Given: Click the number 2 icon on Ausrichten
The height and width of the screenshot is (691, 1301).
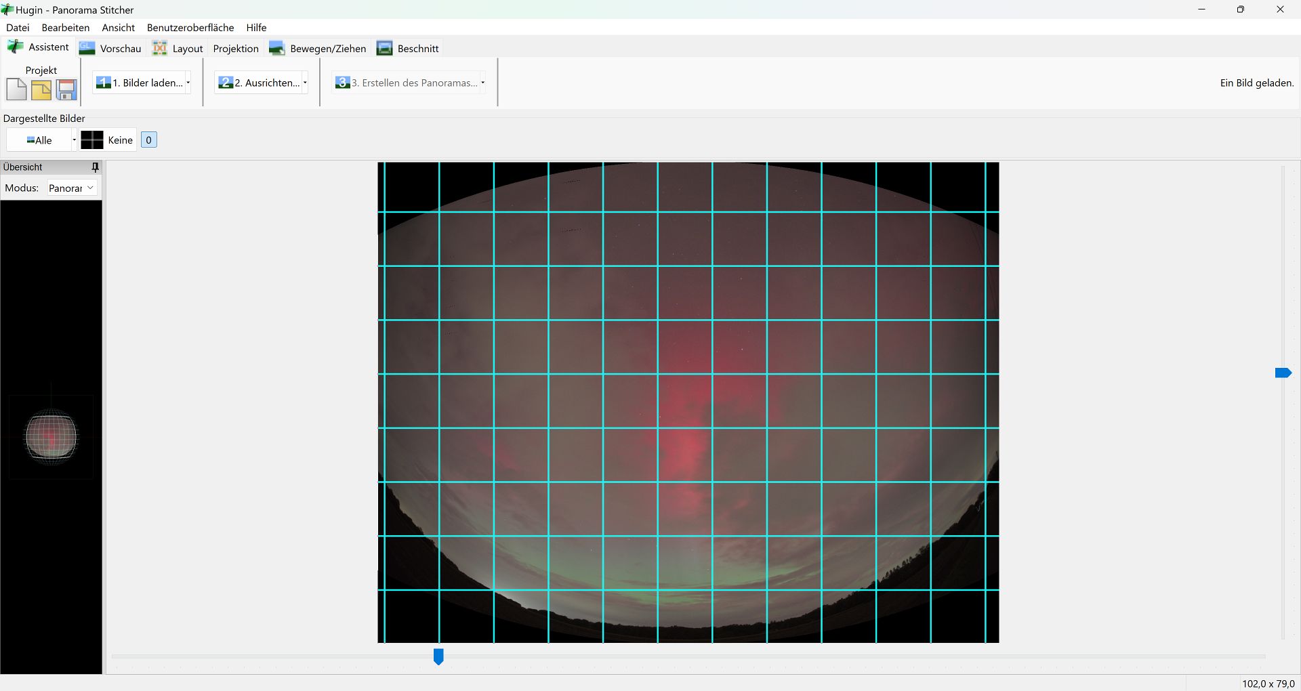Looking at the screenshot, I should pos(226,83).
